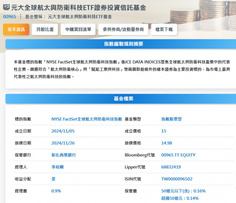Image resolution: width=236 pixels, height=203 pixels.
Task: Open the 申購買回清單 tab
Action: pos(78,30)
